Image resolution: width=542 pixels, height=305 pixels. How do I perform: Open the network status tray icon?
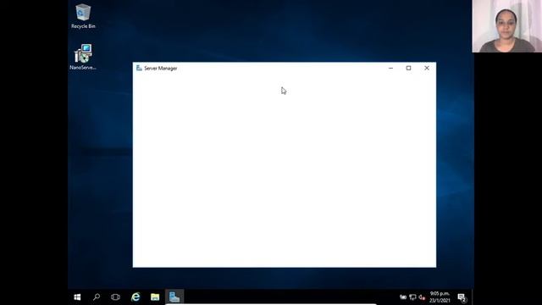pyautogui.click(x=412, y=297)
